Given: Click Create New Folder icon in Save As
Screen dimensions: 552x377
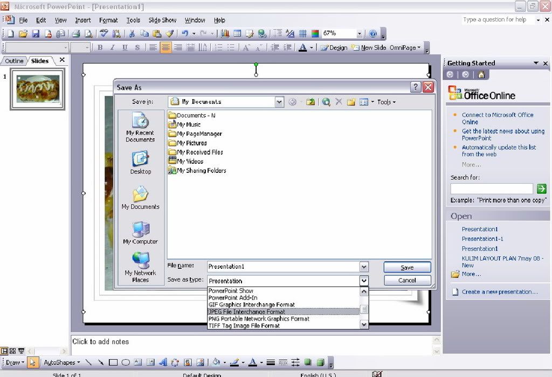Looking at the screenshot, I should (x=351, y=102).
